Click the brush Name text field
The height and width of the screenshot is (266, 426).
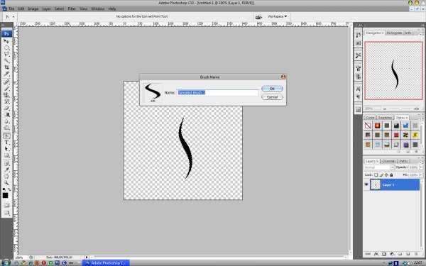pos(218,92)
